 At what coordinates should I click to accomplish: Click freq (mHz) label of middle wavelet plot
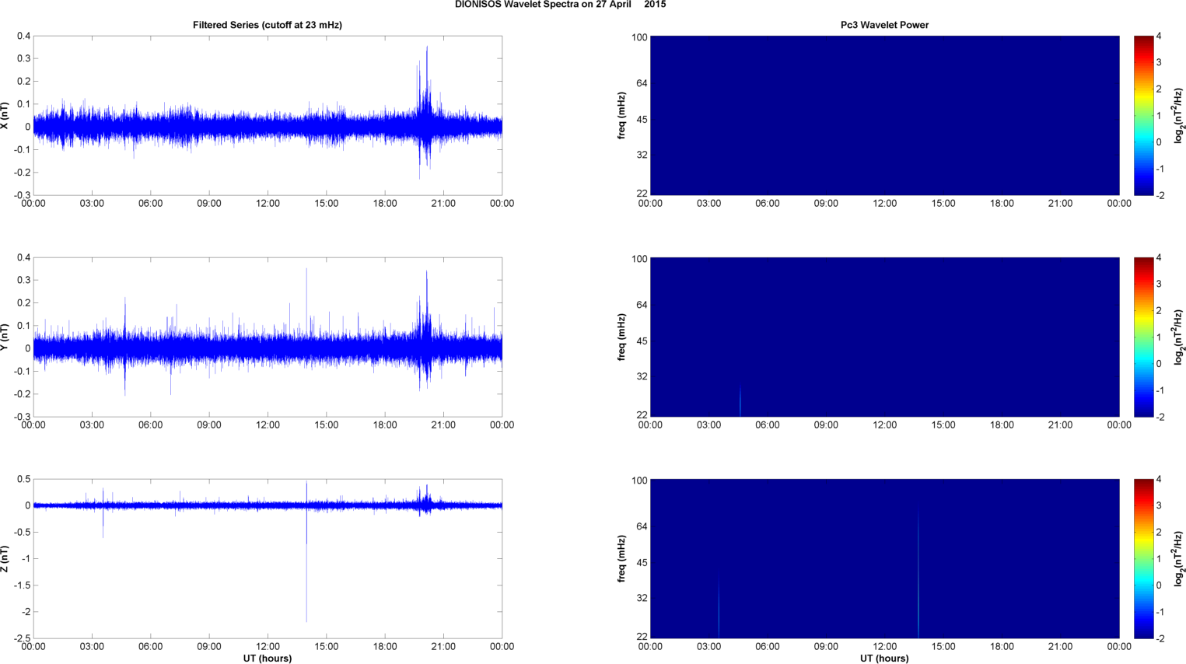(622, 337)
